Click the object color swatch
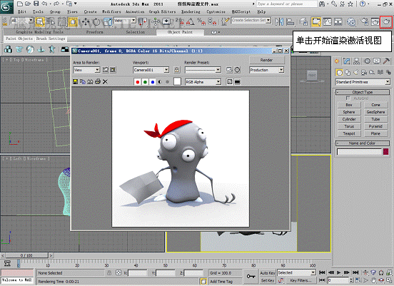394x286 pixels. coord(385,151)
